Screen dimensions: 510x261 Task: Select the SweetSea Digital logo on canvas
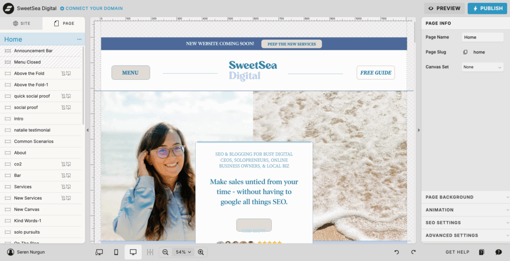253,71
